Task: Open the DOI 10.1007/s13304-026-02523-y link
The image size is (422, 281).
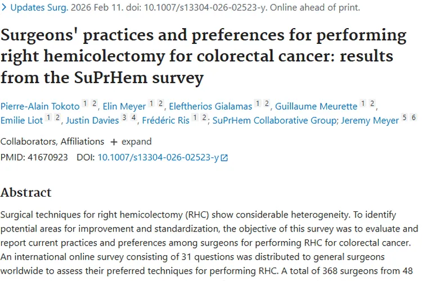Action: pyautogui.click(x=158, y=157)
